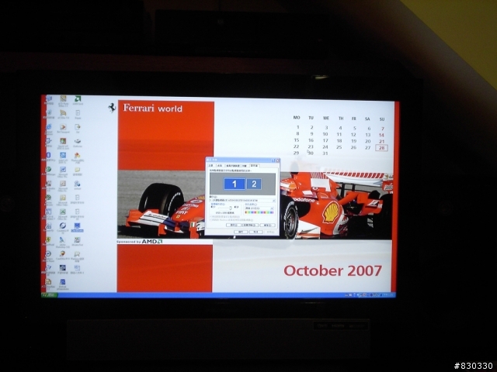Viewport: 497px width, 372px height.
Task: Open the Advanced (進階) settings button
Action: point(267,226)
